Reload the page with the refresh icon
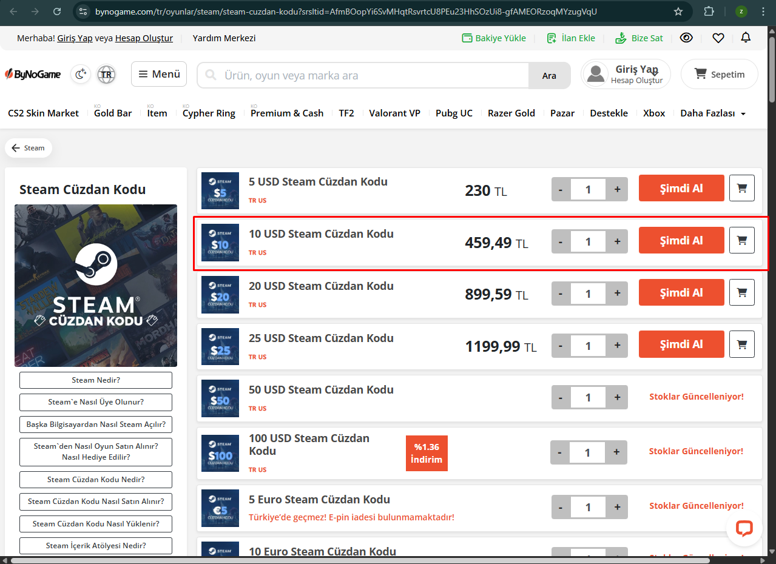Screen dimensions: 776x564 click(x=57, y=12)
